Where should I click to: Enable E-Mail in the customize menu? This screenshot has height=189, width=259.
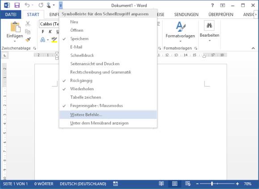108,47
